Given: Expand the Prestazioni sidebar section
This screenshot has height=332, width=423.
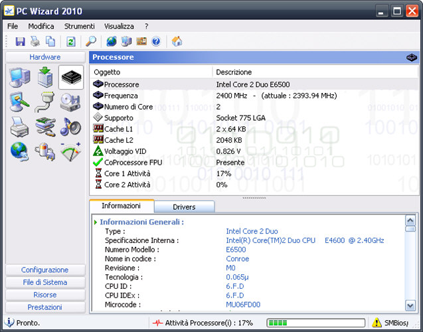Looking at the screenshot, I should point(45,307).
